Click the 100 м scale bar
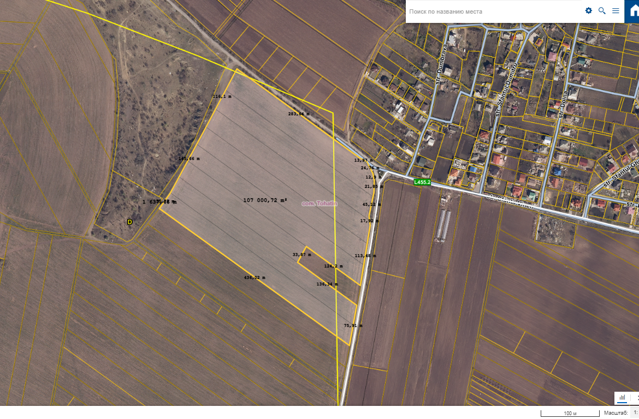The width and height of the screenshot is (639, 419). tap(570, 414)
